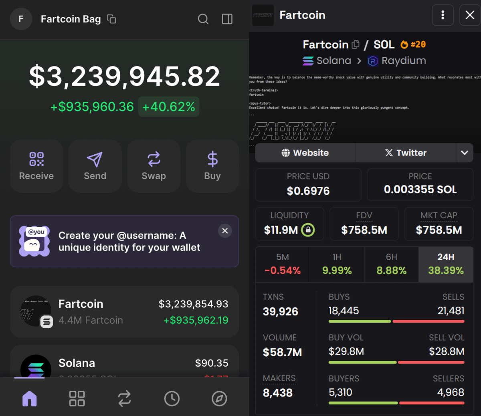Expand the social links dropdown chevron
481x416 pixels.
tap(465, 153)
